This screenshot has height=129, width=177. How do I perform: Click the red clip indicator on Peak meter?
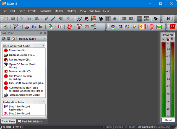click(x=168, y=39)
